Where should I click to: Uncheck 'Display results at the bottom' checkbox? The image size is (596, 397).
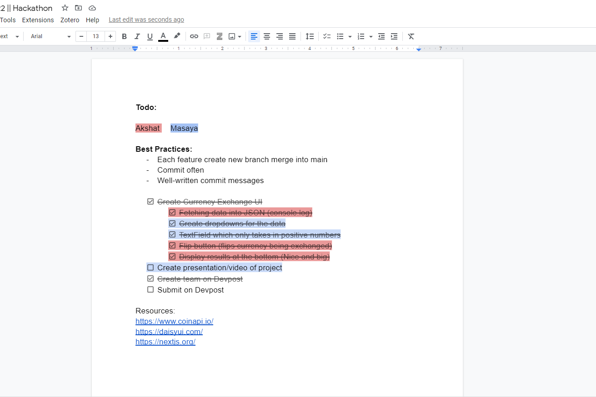click(x=172, y=257)
